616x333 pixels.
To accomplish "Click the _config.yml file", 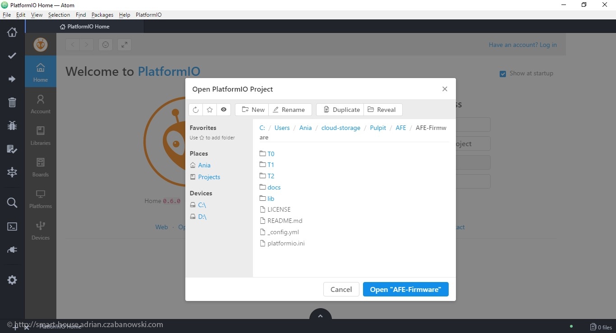I will pos(279,232).
